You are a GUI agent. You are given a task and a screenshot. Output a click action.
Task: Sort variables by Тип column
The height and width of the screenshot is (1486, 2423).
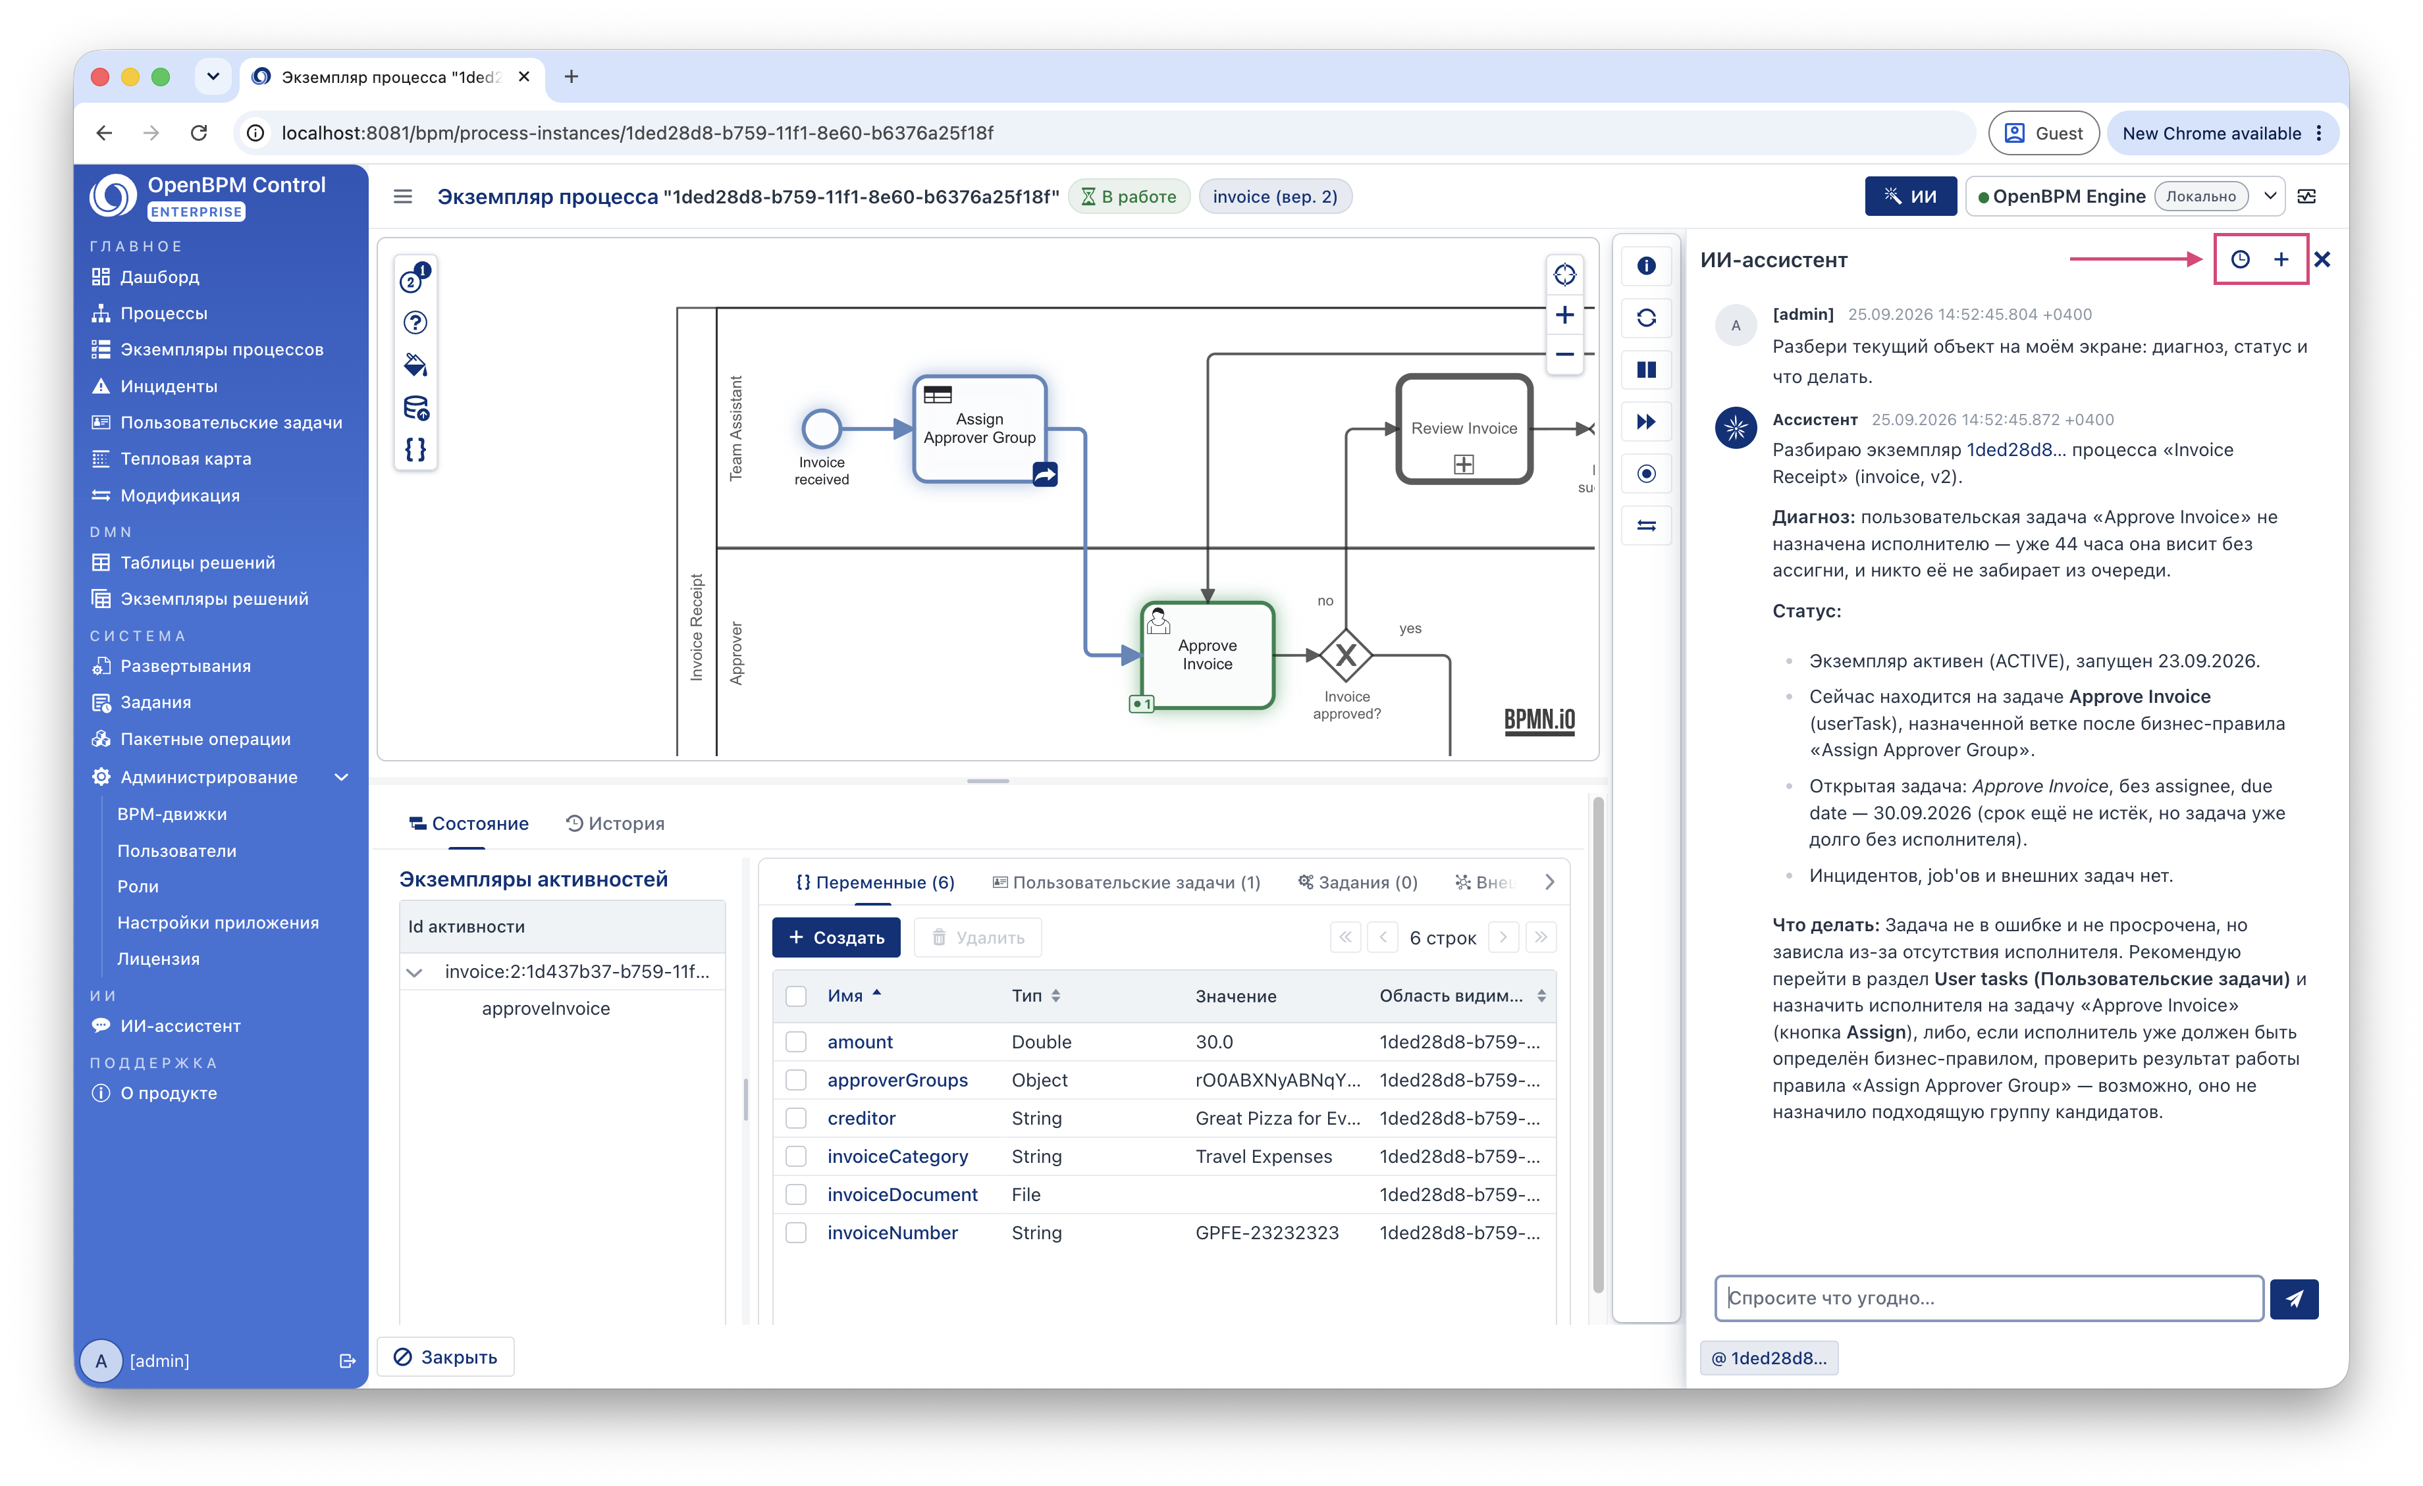coord(1036,996)
